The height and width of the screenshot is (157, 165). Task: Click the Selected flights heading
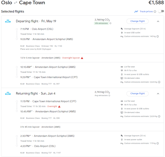pyautogui.click(x=13, y=11)
